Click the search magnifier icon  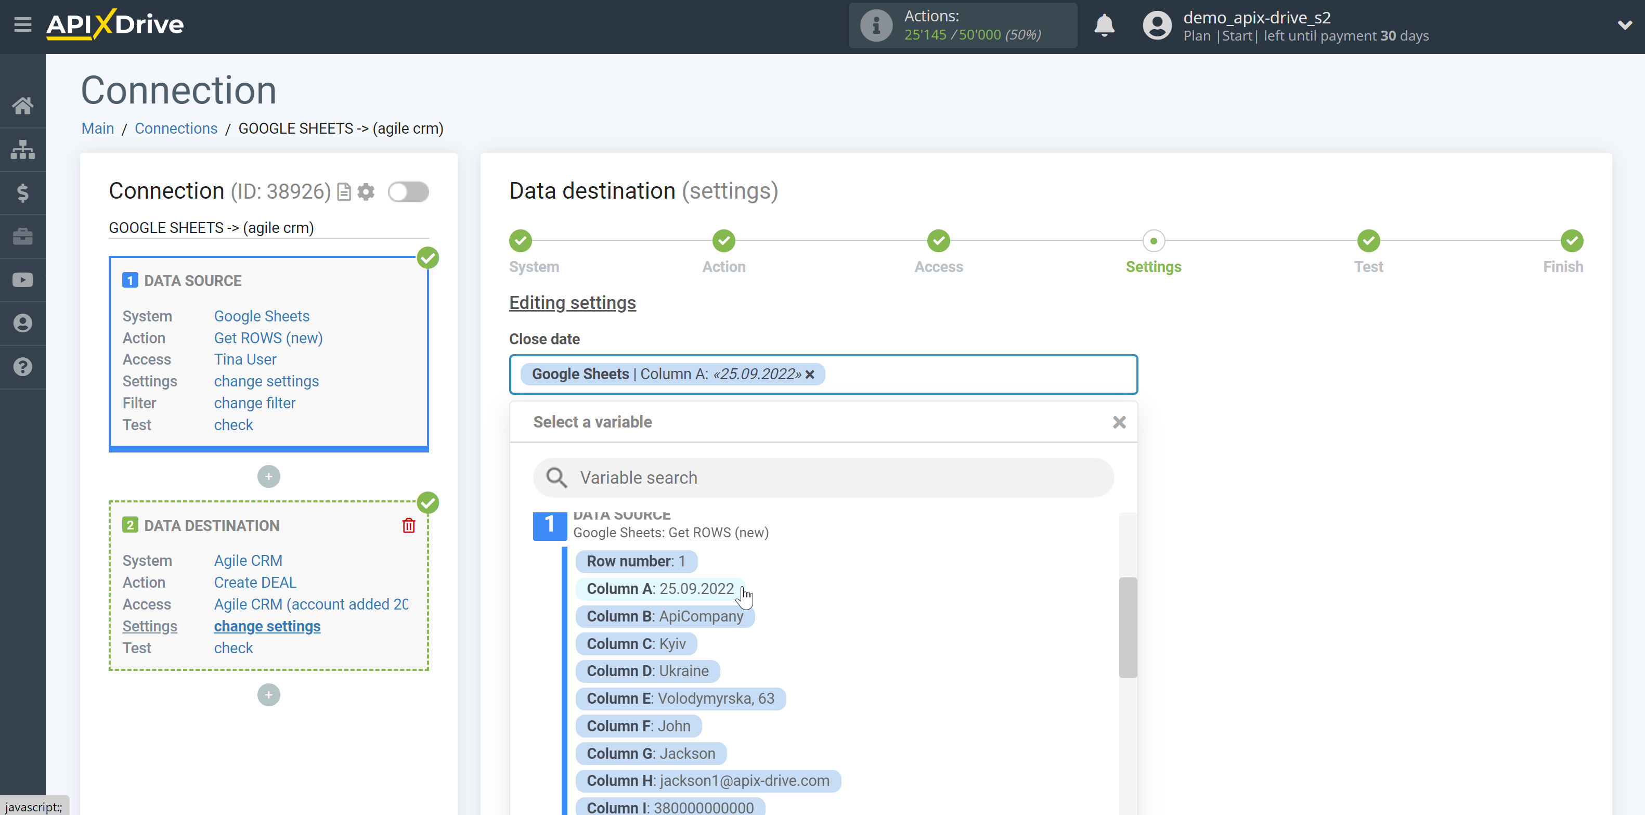coord(556,478)
